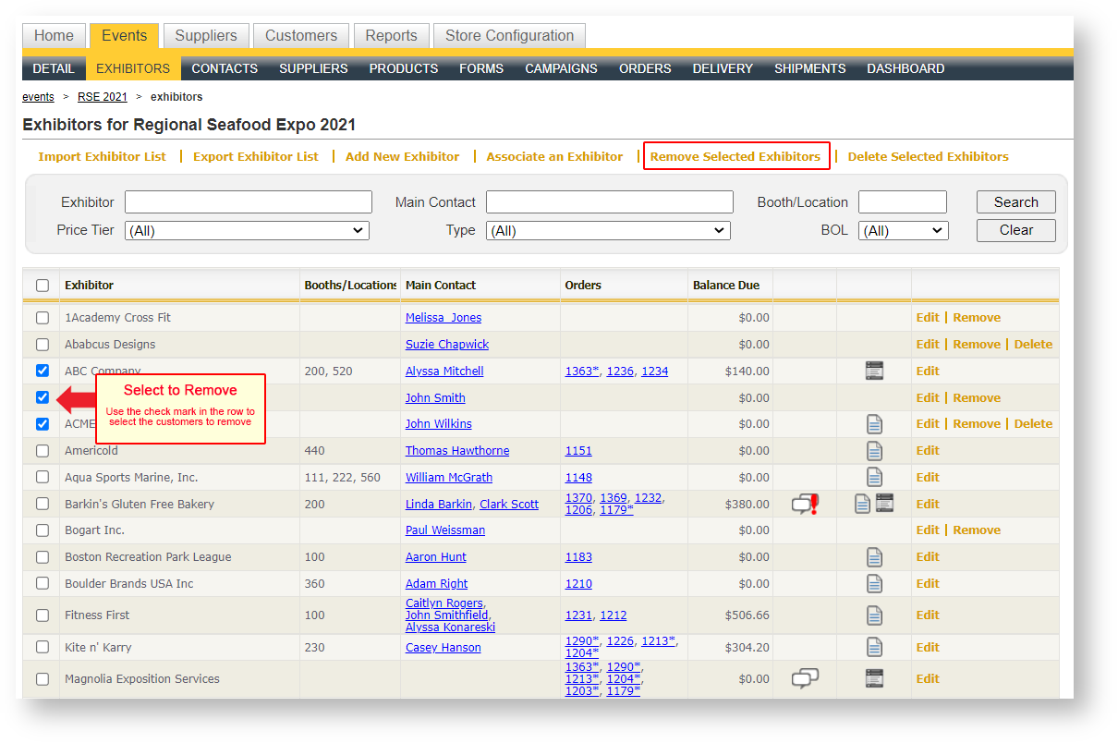Open the form list icon for ABC Company
Image resolution: width=1118 pixels, height=743 pixels.
pyautogui.click(x=874, y=371)
